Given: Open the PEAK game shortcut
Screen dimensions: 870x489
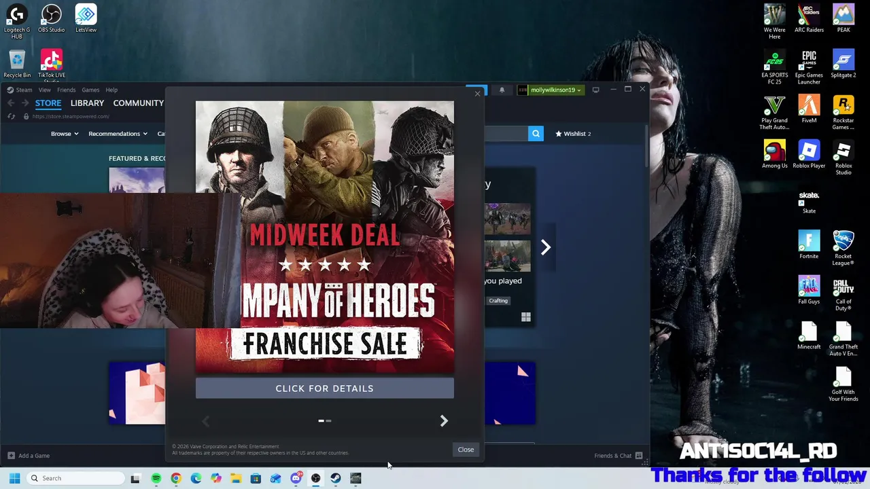Looking at the screenshot, I should coord(843,18).
